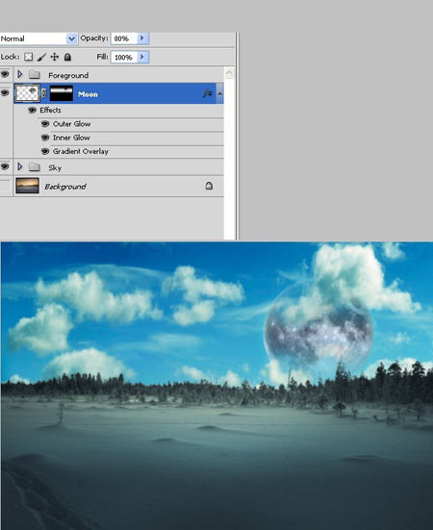
Task: Click the Inner Glow effect label
Action: point(71,138)
